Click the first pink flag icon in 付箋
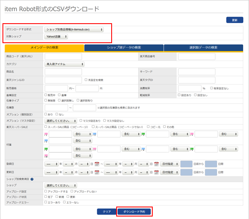Screen dimensions: 249x219 pyautogui.click(x=46, y=134)
